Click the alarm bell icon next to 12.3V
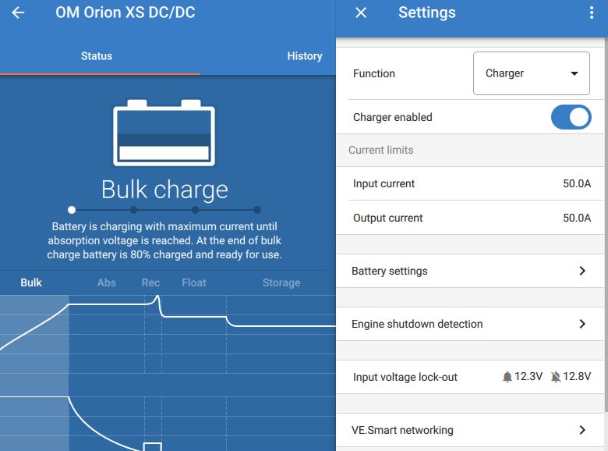Screen dimensions: 608x451 [507, 377]
